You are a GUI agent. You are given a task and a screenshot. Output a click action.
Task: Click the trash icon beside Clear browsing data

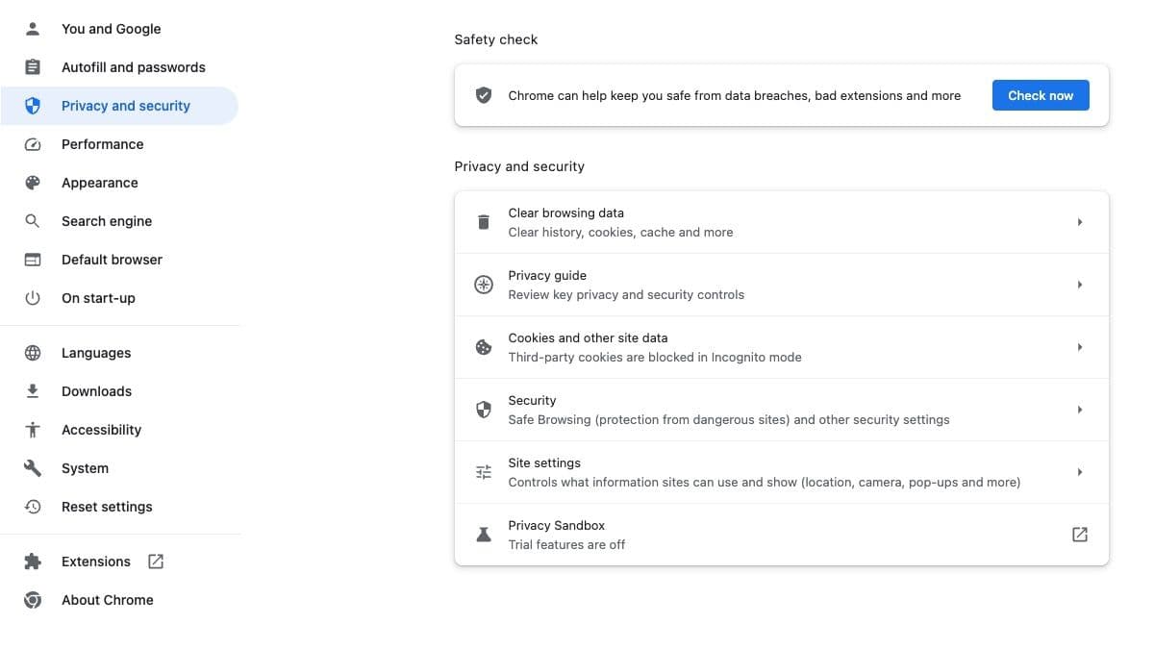pos(484,222)
